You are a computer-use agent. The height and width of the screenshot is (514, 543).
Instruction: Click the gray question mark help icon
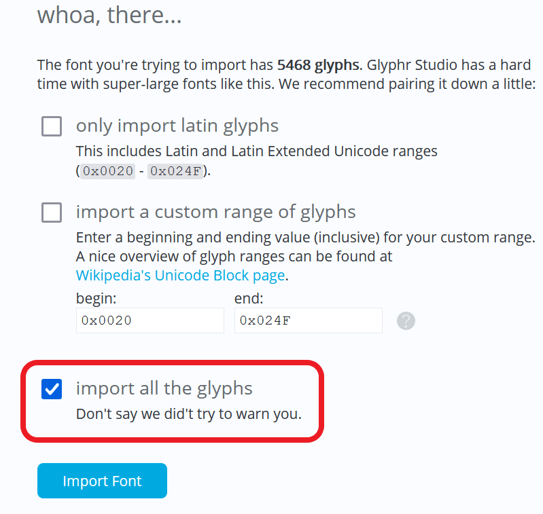pos(406,320)
